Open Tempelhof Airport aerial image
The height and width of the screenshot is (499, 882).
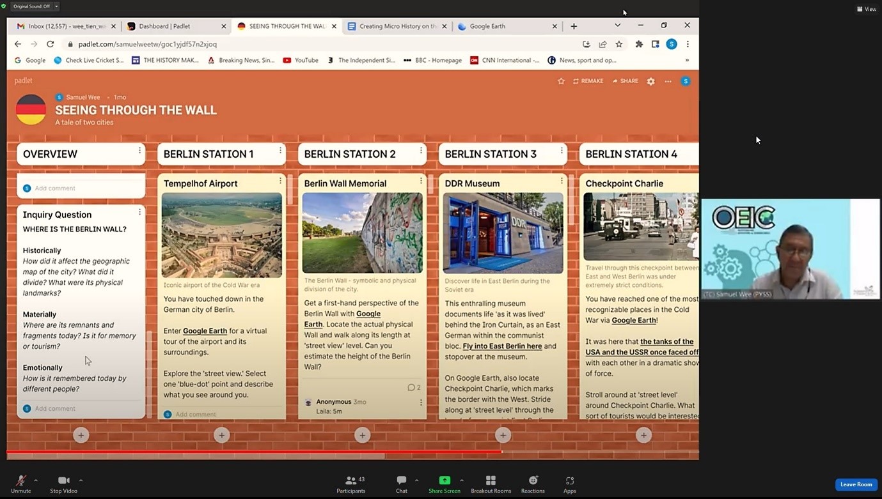pos(221,235)
